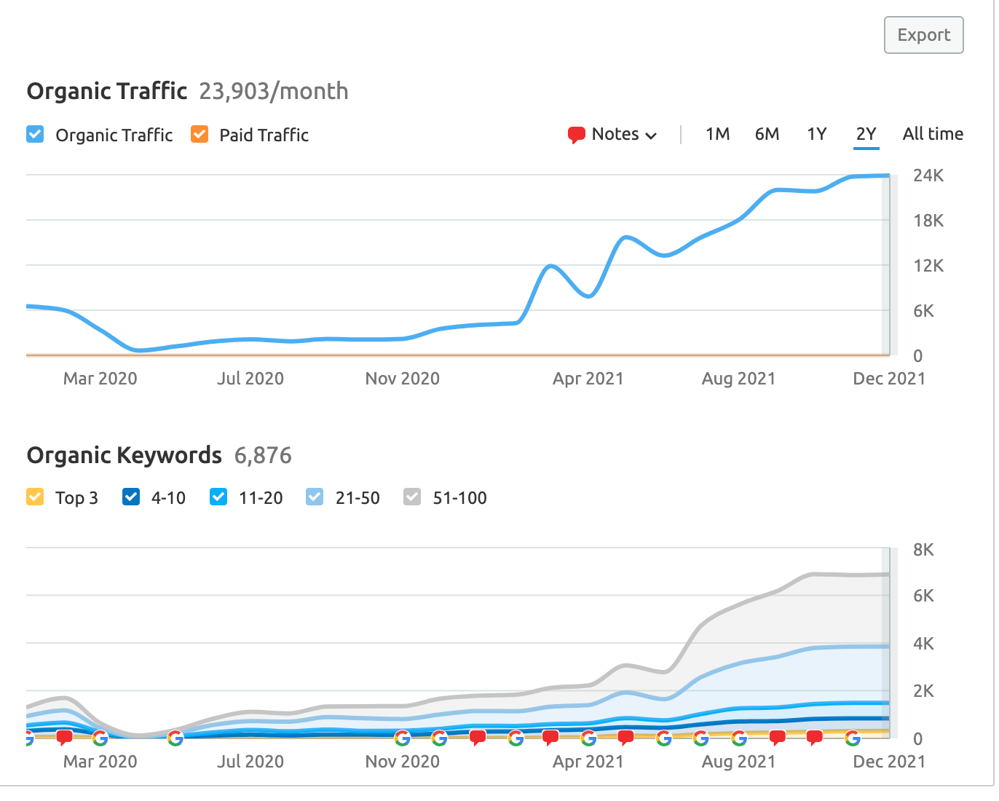Open the Google update marker above Nov 2020
999x801 pixels.
coord(402,738)
